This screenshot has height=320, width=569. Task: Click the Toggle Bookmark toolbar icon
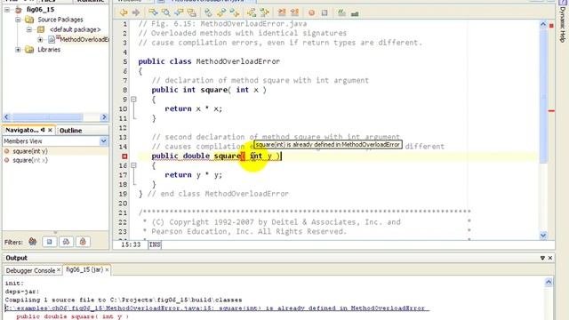208,12
